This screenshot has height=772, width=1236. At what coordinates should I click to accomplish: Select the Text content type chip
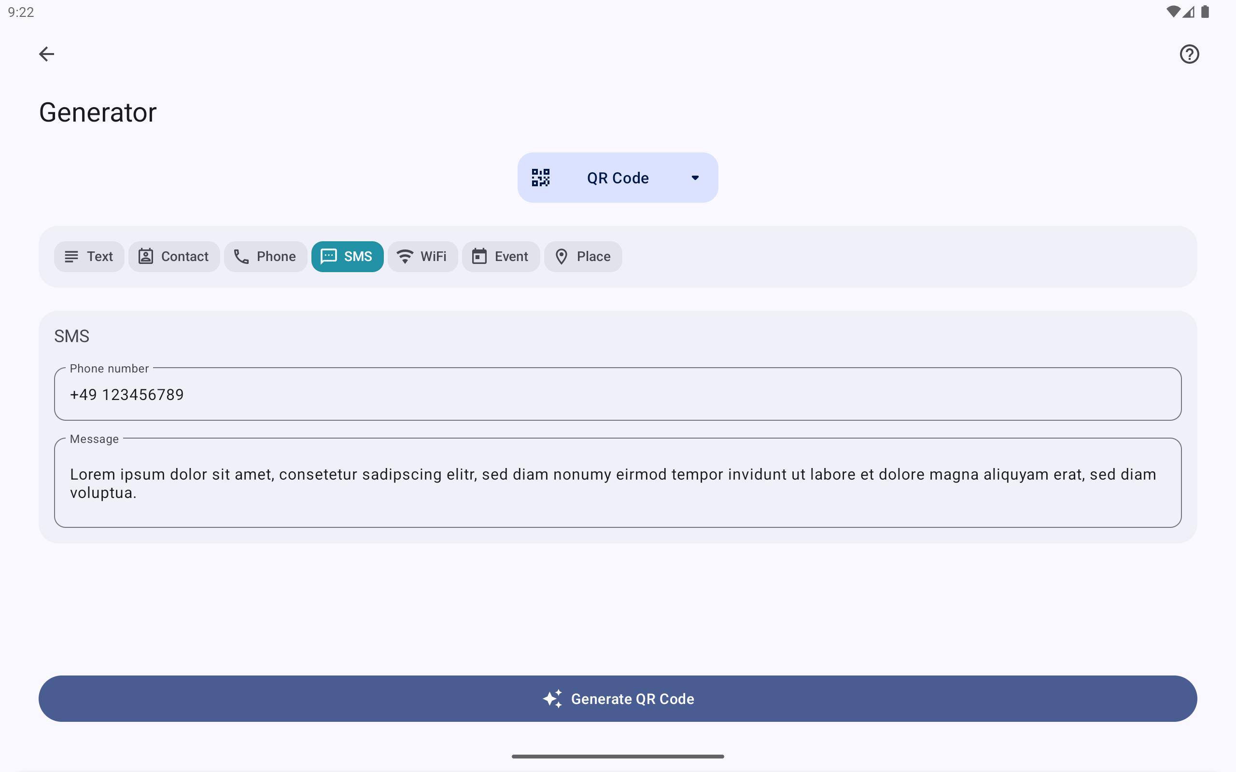tap(89, 256)
